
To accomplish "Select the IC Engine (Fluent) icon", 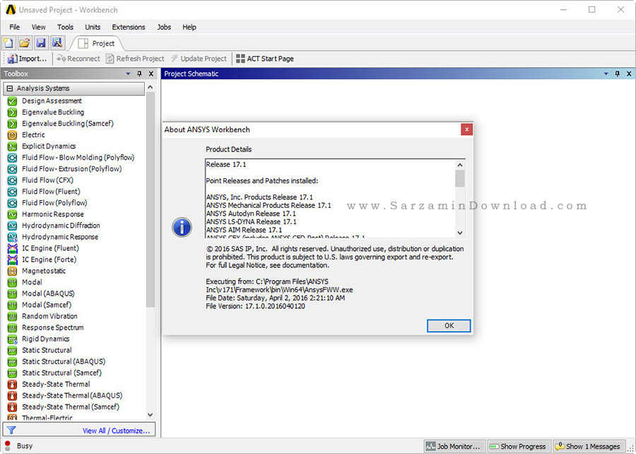I will point(12,249).
